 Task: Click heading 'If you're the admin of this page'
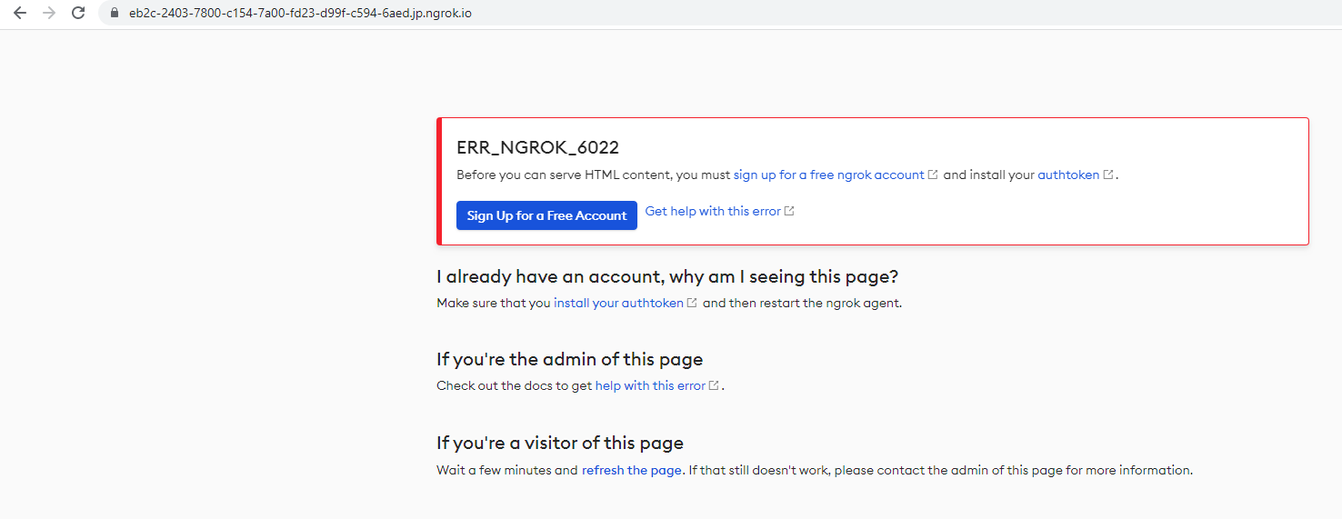click(x=569, y=359)
